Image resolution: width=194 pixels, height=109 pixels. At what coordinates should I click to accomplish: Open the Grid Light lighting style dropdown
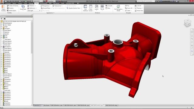(34, 11)
